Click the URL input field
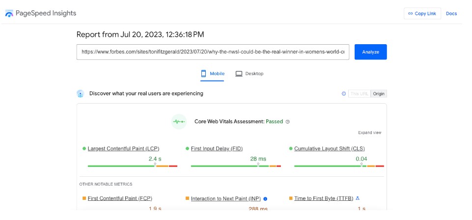 coord(213,52)
